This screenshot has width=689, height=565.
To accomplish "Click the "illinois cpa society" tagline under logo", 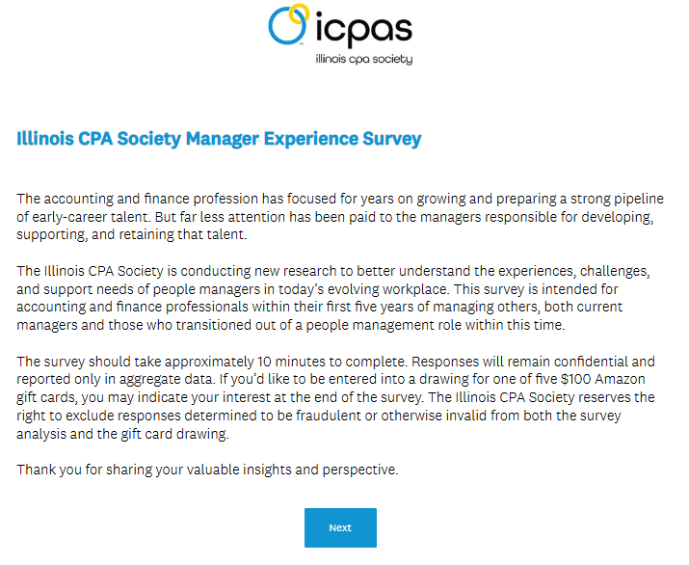I will tap(364, 59).
